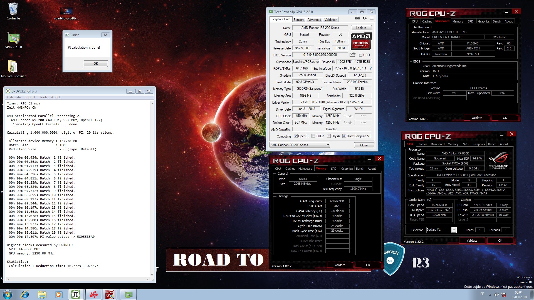Viewport: 534px width, 300px height.
Task: Open the Socket #1 selection dropdown
Action: (x=441, y=230)
